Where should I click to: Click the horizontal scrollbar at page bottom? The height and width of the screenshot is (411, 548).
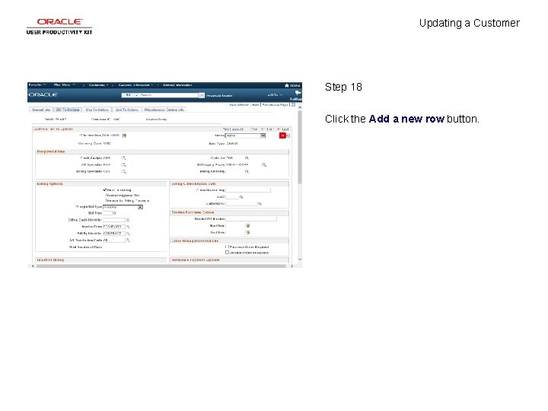click(x=161, y=266)
